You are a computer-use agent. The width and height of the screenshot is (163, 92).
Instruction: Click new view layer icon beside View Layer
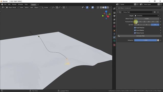pyautogui.click(x=158, y=4)
